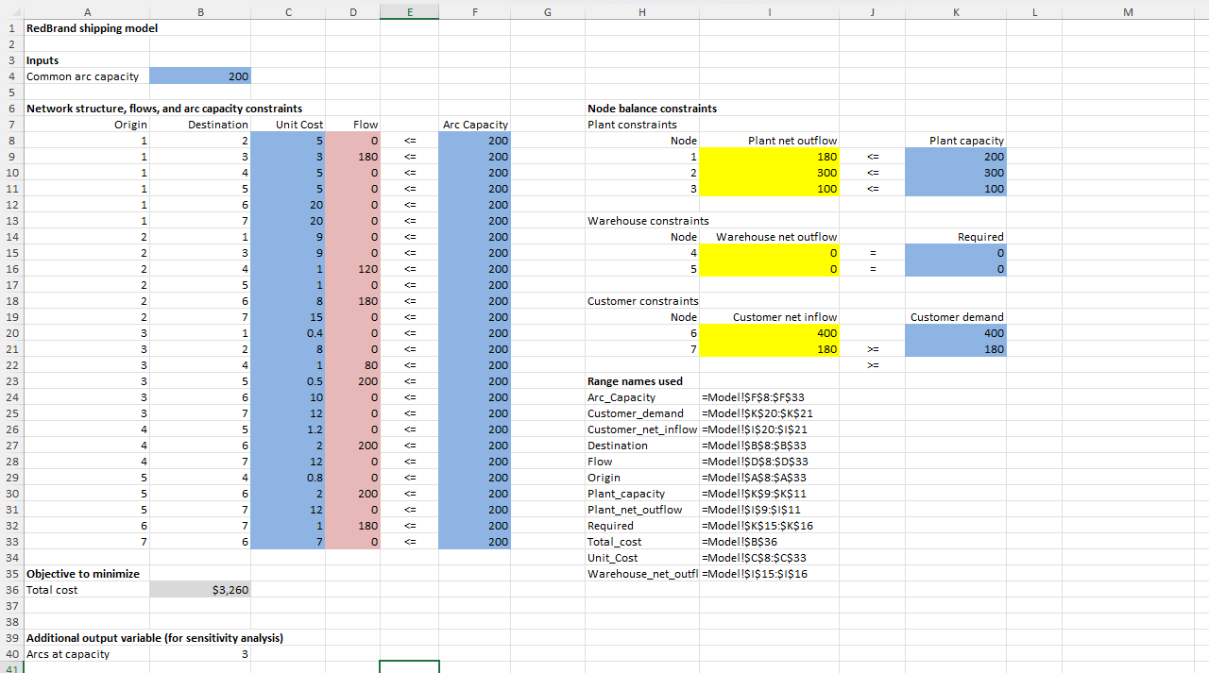This screenshot has height=673, width=1209.
Task: Select row header 8
Action: coord(11,140)
